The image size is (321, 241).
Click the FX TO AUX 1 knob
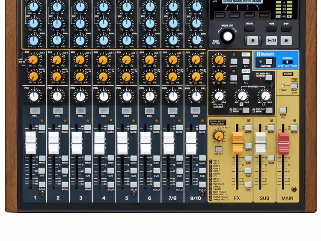pos(219,136)
